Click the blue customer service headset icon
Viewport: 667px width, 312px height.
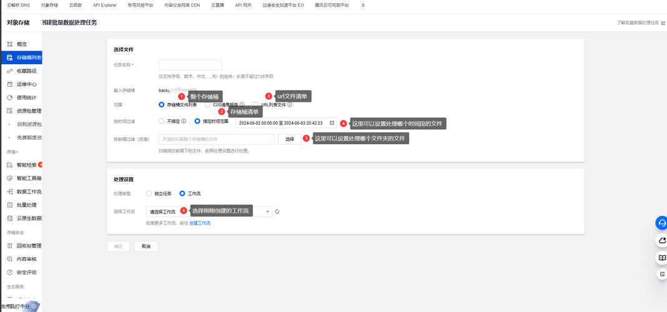(662, 223)
